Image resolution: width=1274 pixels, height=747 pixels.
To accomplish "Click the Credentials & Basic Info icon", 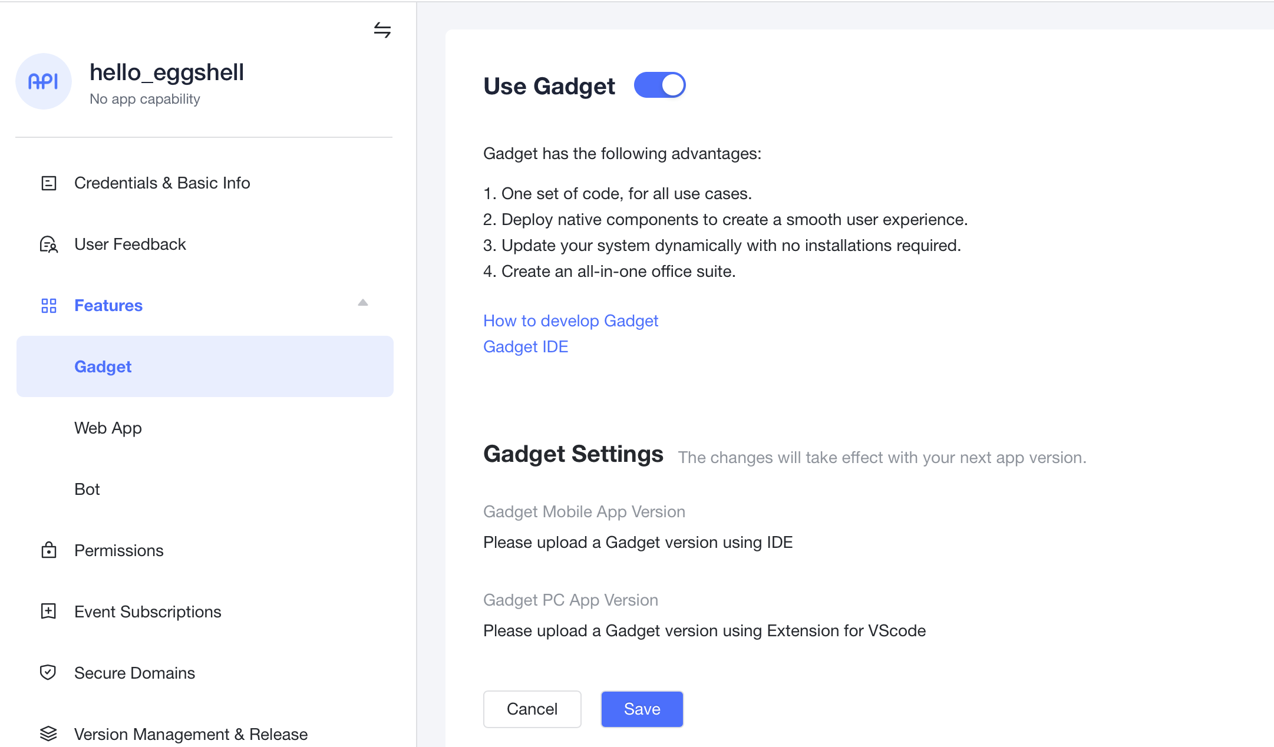I will 49,183.
